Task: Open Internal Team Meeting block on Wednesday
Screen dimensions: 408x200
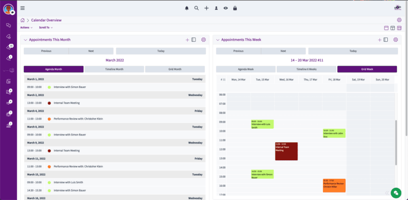Action: click(286, 151)
